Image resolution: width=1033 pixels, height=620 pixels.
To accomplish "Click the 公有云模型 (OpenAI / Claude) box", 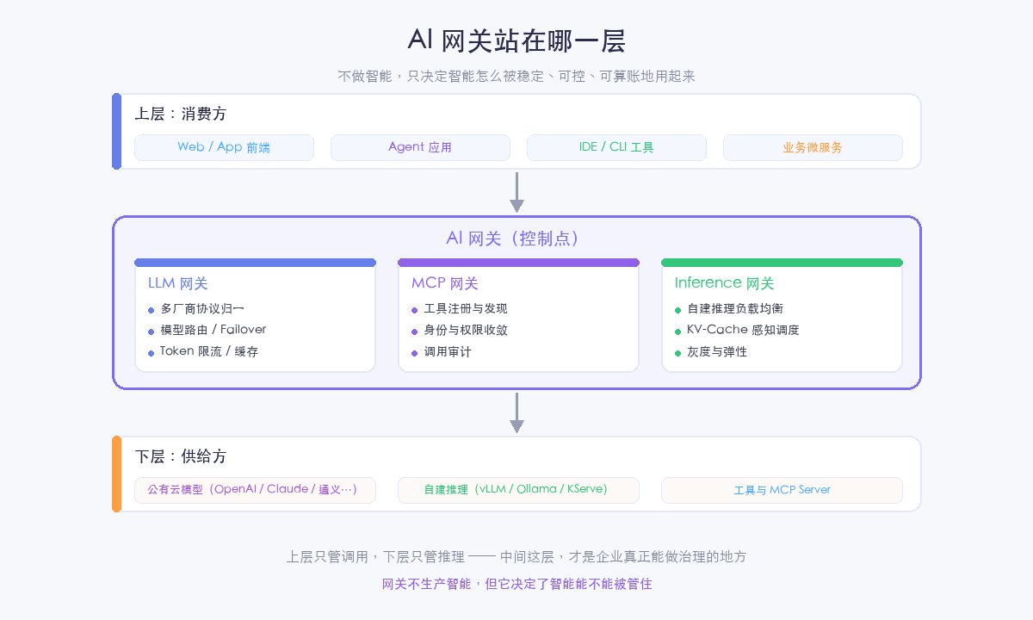I will (x=255, y=490).
